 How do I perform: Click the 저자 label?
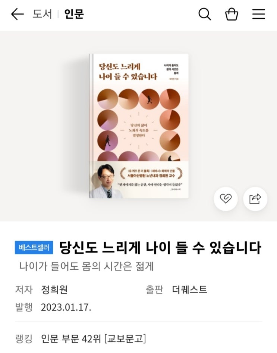[24, 289]
